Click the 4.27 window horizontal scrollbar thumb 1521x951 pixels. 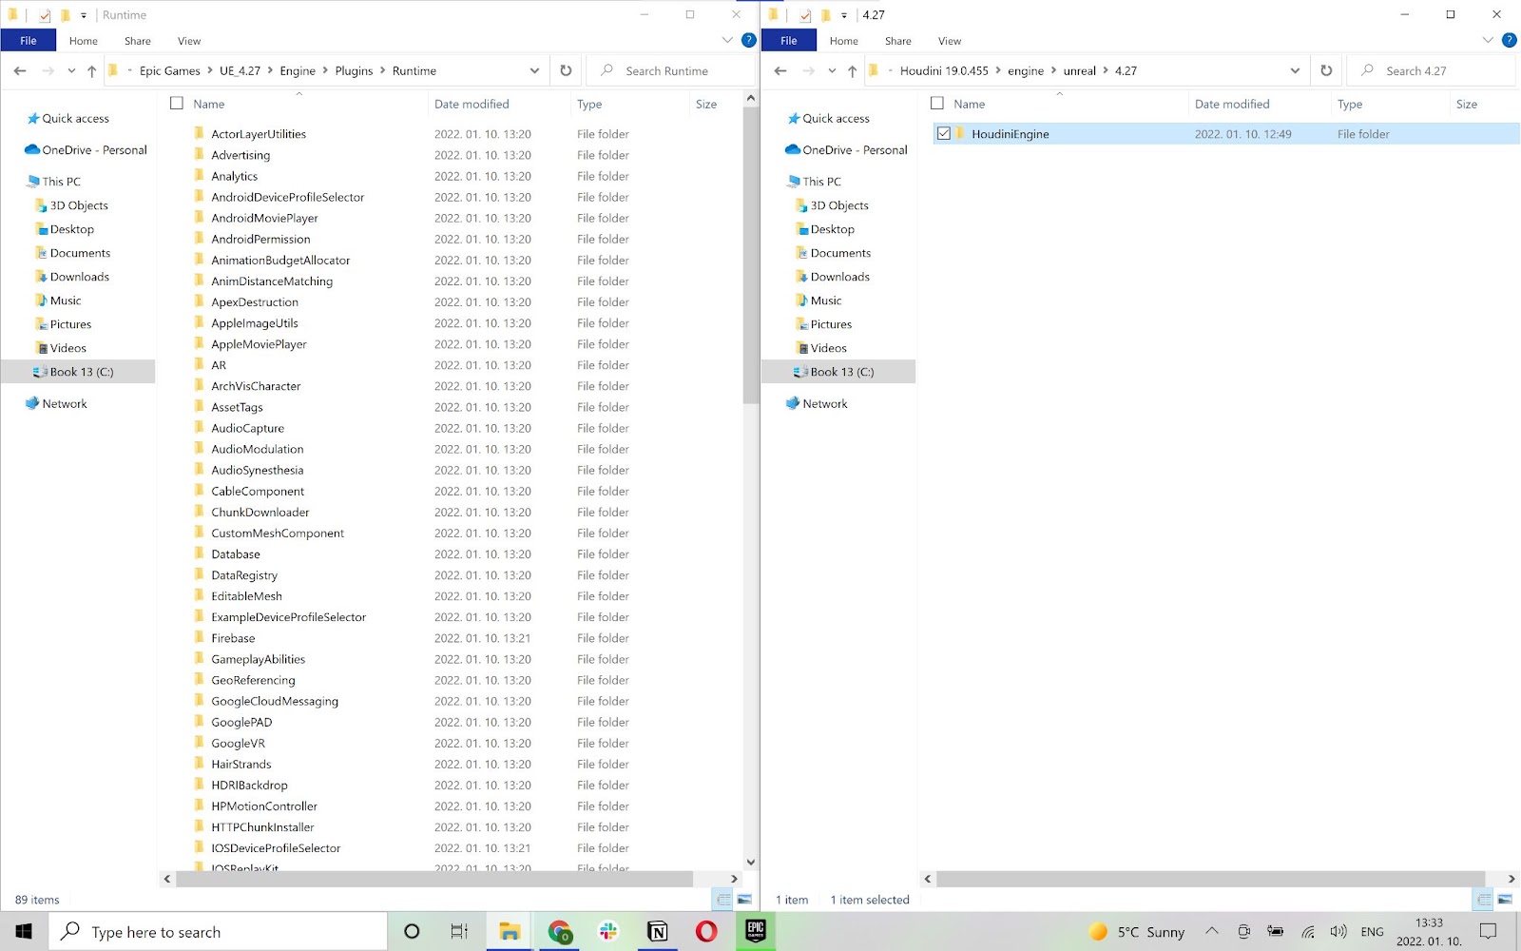coord(1210,879)
